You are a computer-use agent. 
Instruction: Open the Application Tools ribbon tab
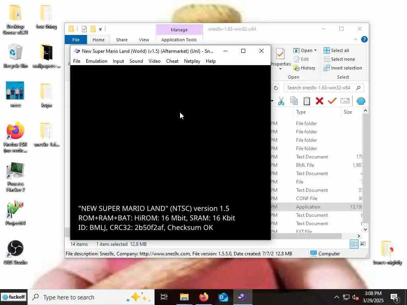179,40
